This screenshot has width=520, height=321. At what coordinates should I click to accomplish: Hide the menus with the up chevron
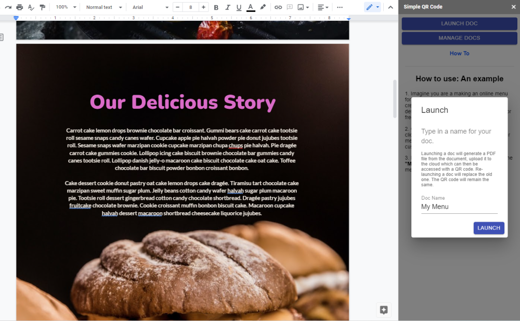pyautogui.click(x=391, y=7)
